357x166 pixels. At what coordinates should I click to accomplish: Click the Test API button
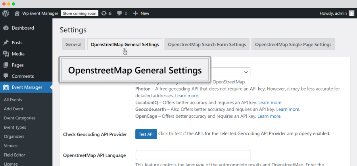coord(146,134)
